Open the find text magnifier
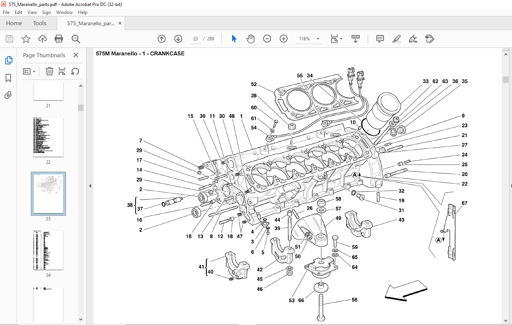The height and width of the screenshot is (325, 512). coord(76,39)
